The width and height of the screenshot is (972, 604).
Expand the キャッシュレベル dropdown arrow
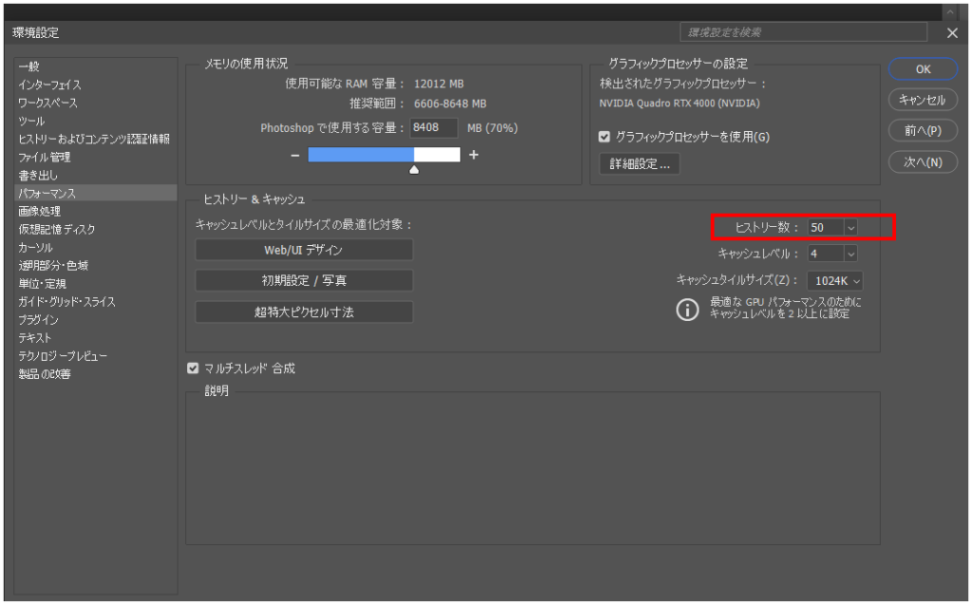(850, 254)
